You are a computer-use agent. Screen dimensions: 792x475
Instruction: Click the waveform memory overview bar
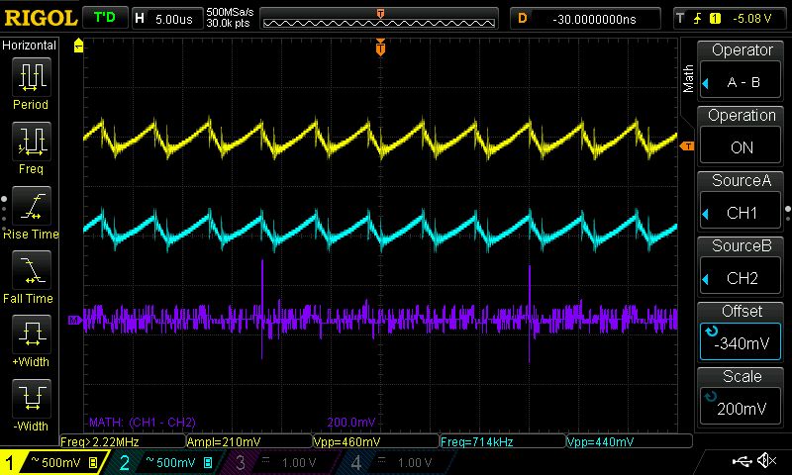pos(379,19)
